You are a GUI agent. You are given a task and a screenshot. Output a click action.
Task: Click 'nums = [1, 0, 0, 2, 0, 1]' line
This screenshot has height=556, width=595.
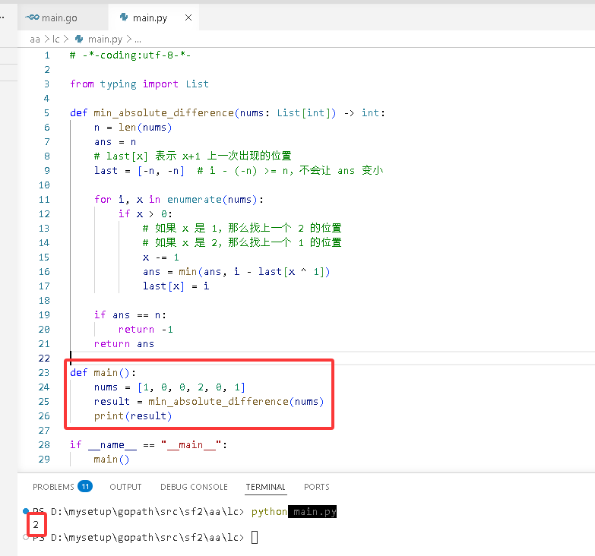[169, 387]
